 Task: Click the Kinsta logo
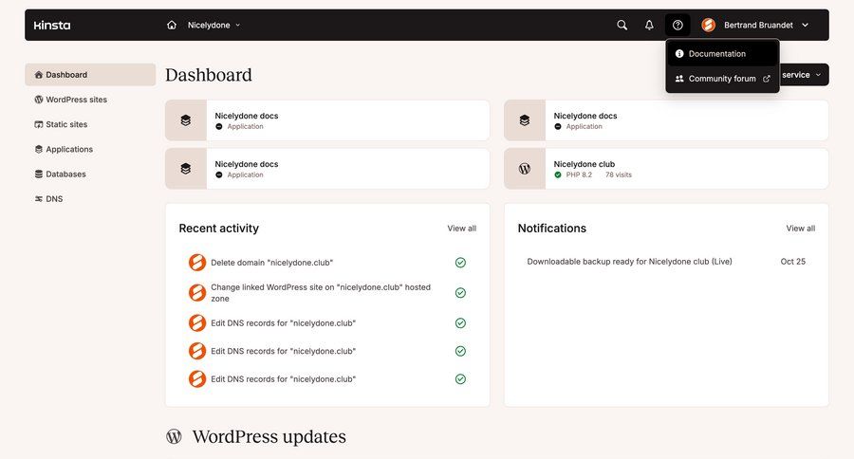tap(52, 25)
